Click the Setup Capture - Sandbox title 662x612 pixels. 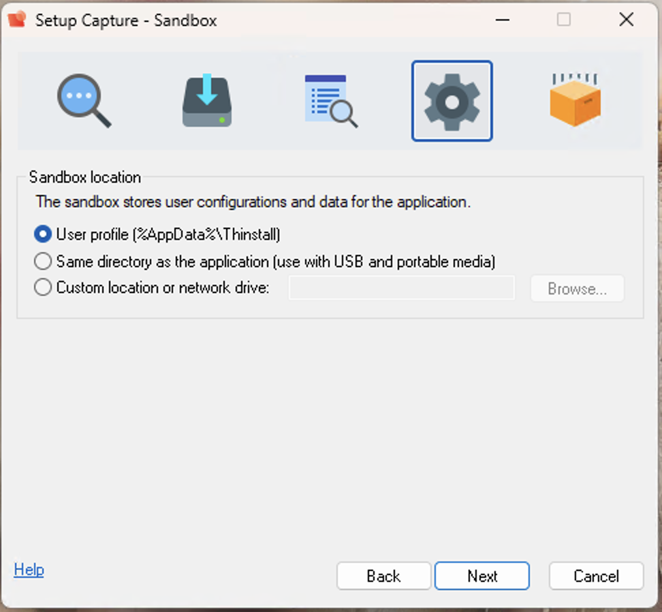pyautogui.click(x=126, y=20)
